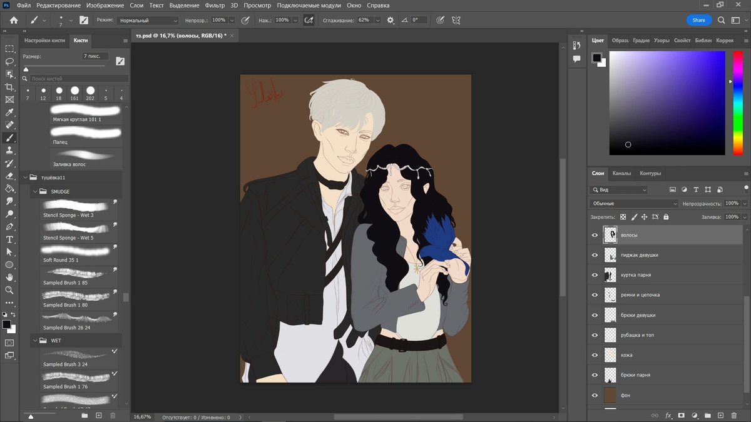Create new group folder icon in Layers

(x=707, y=415)
